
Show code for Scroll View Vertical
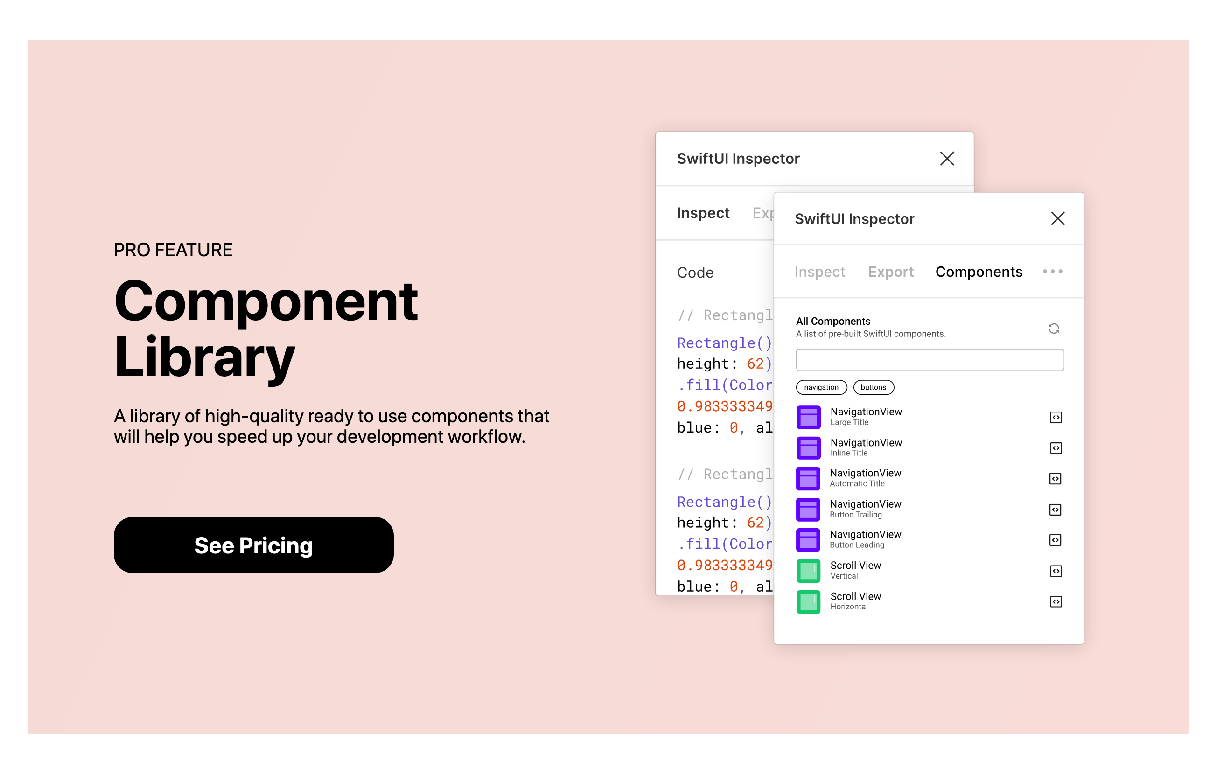[1055, 571]
